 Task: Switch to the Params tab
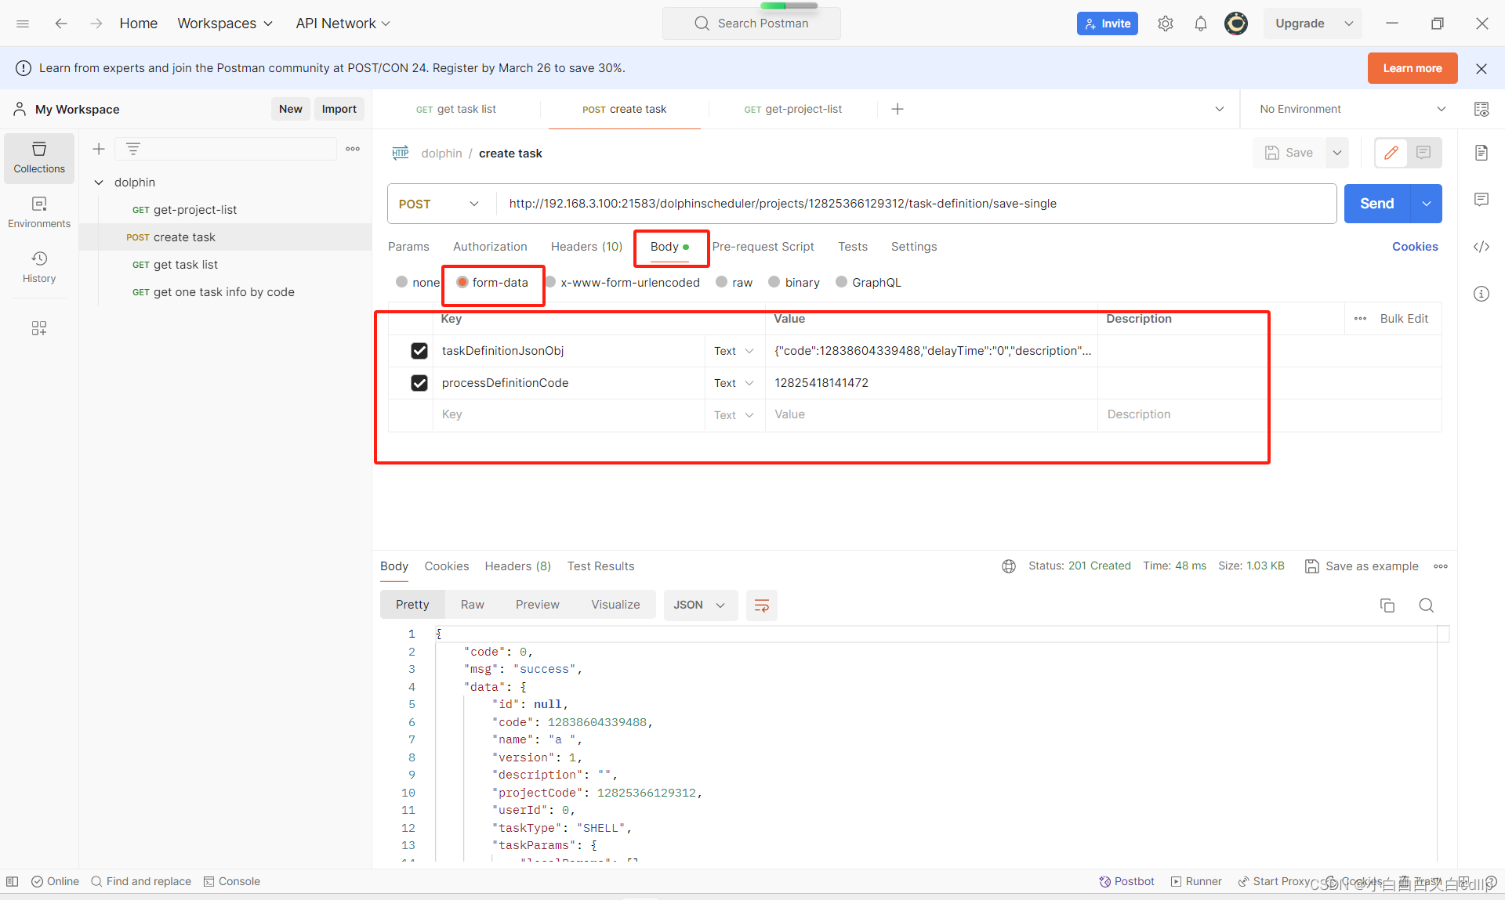point(408,247)
